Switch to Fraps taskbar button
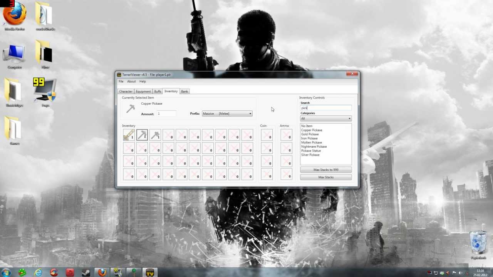493x277 pixels. click(117, 272)
